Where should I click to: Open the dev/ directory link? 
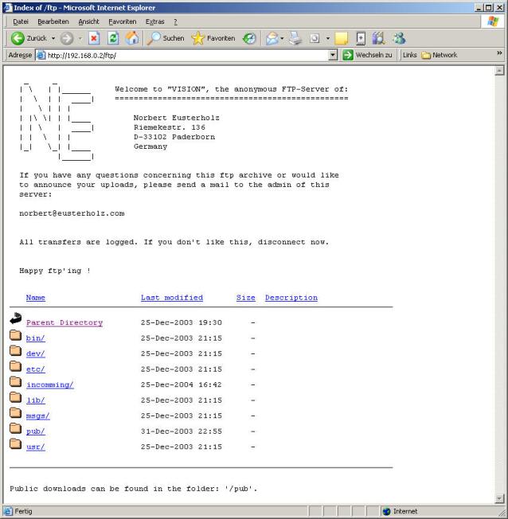pyautogui.click(x=36, y=354)
